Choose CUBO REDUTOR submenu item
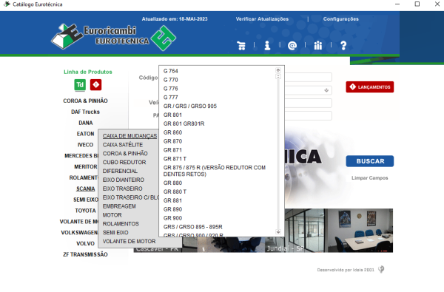This screenshot has width=444, height=292. tap(124, 162)
